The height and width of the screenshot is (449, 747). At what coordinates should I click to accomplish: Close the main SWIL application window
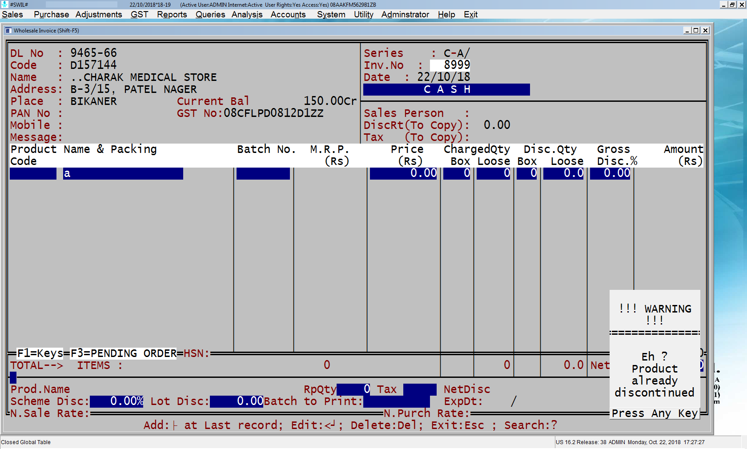pyautogui.click(x=742, y=4)
